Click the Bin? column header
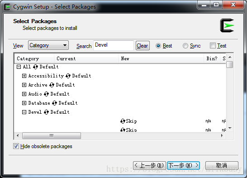Image resolution: width=247 pixels, height=178 pixels. click(212, 58)
